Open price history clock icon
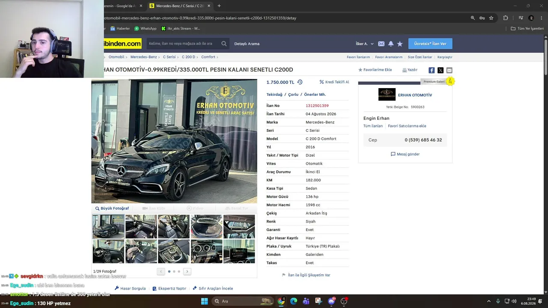This screenshot has height=308, width=548. coord(300,82)
